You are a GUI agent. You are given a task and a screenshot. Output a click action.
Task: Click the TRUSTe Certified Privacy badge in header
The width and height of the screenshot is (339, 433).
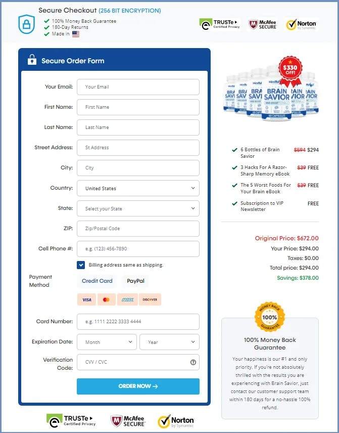[220, 24]
